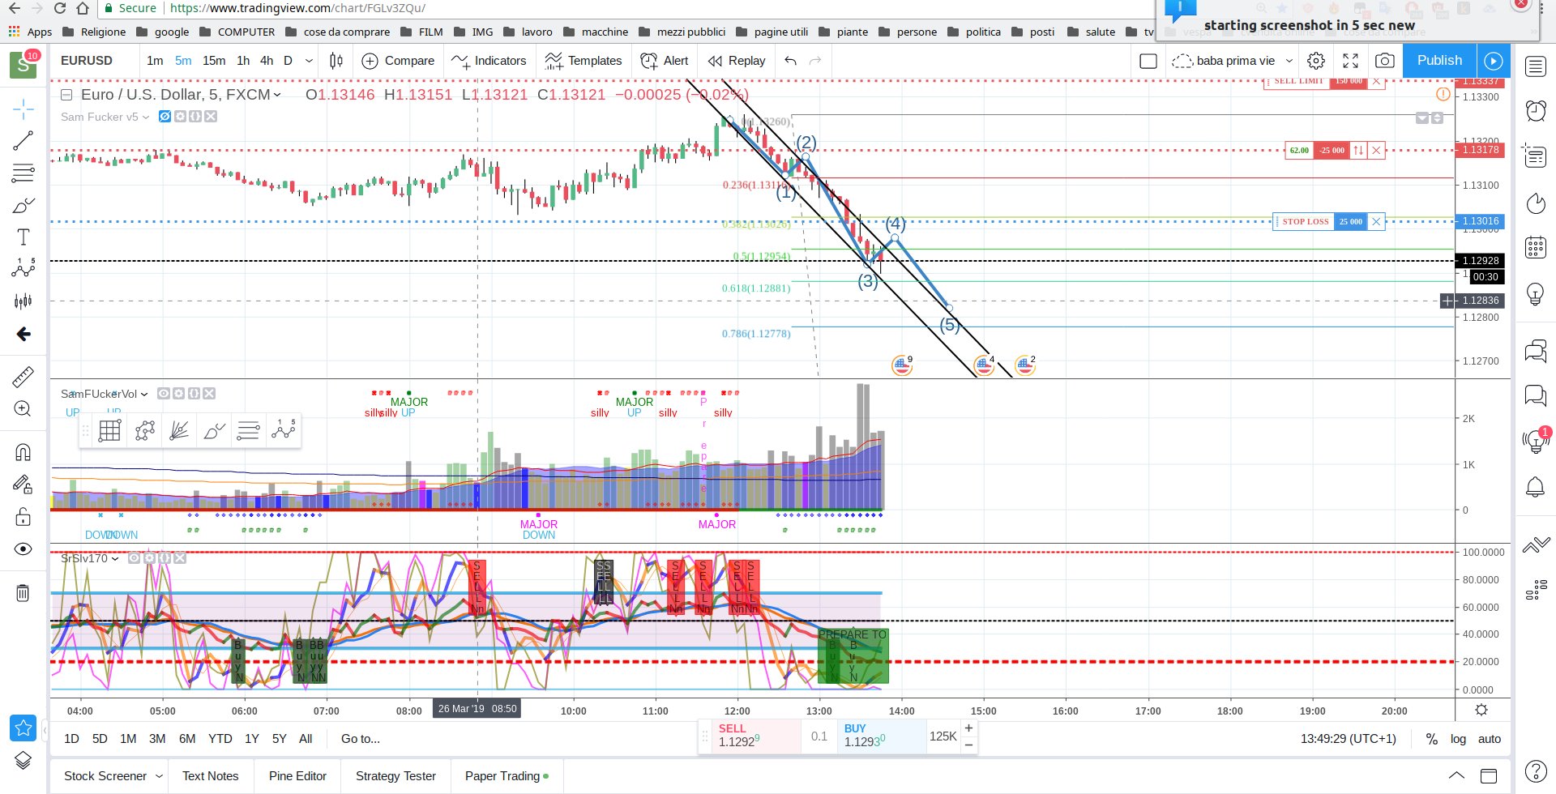
Task: Hide the SamFUckerVol indicator
Action: click(x=164, y=394)
